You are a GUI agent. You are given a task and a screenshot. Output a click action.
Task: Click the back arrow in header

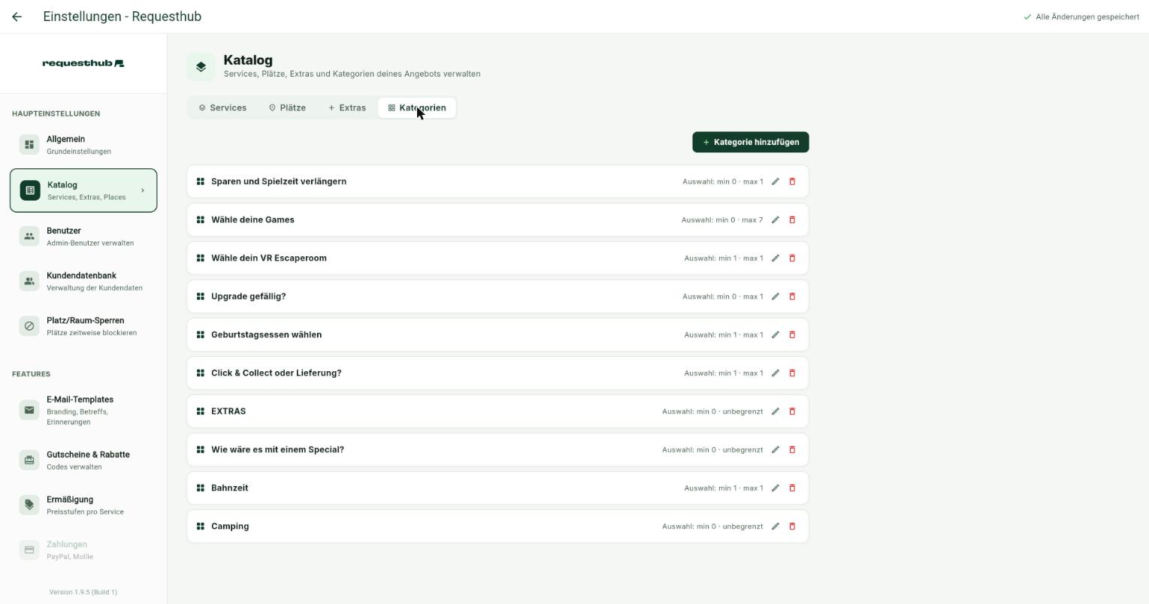(x=17, y=17)
